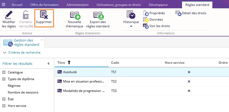Click the Modifier les règles pencil icon
This screenshot has height=112, width=229.
[x=9, y=15]
